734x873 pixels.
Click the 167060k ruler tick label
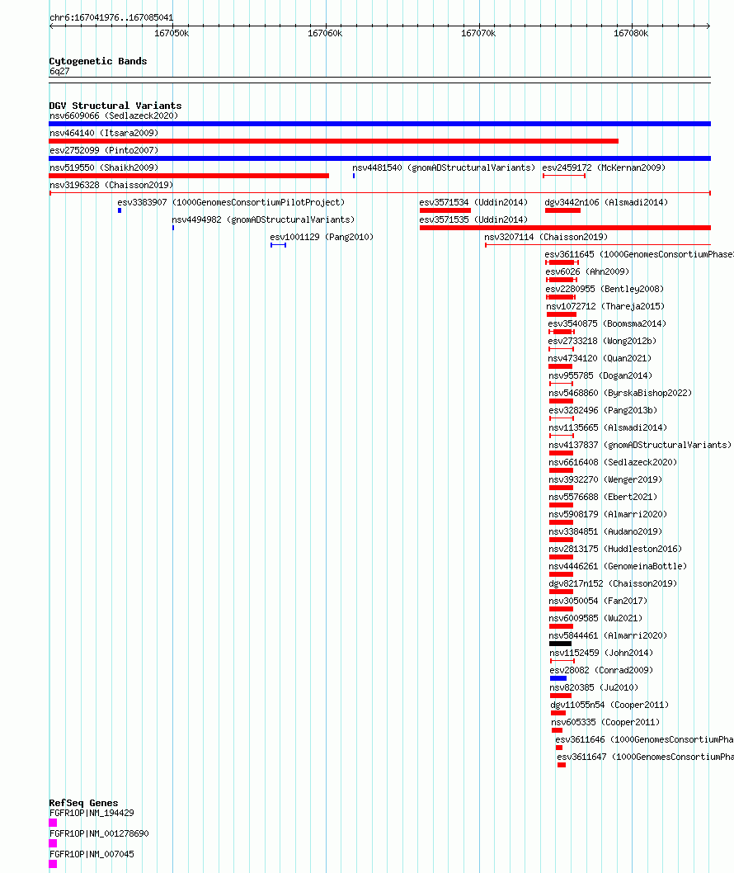(325, 33)
